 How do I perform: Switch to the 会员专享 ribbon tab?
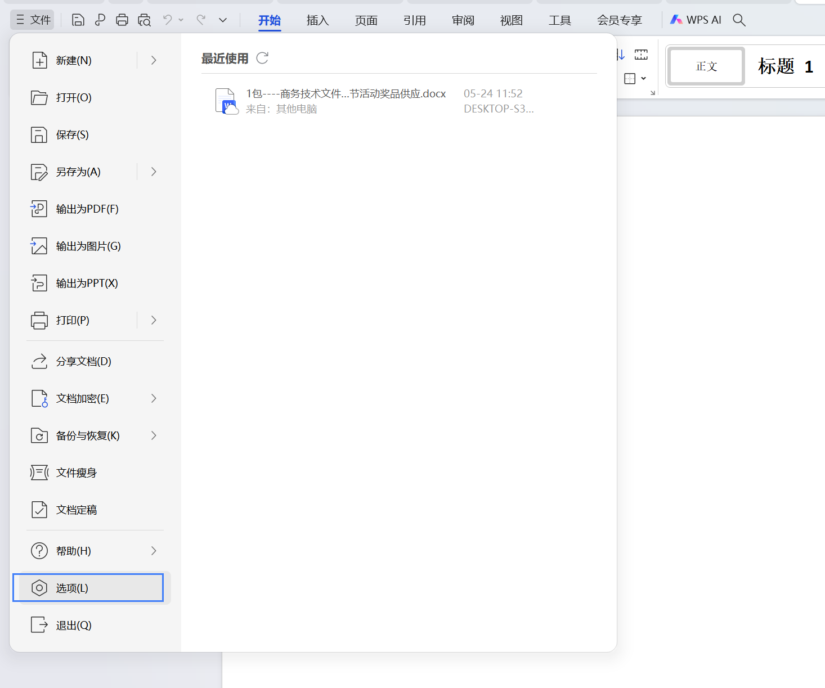click(x=620, y=20)
